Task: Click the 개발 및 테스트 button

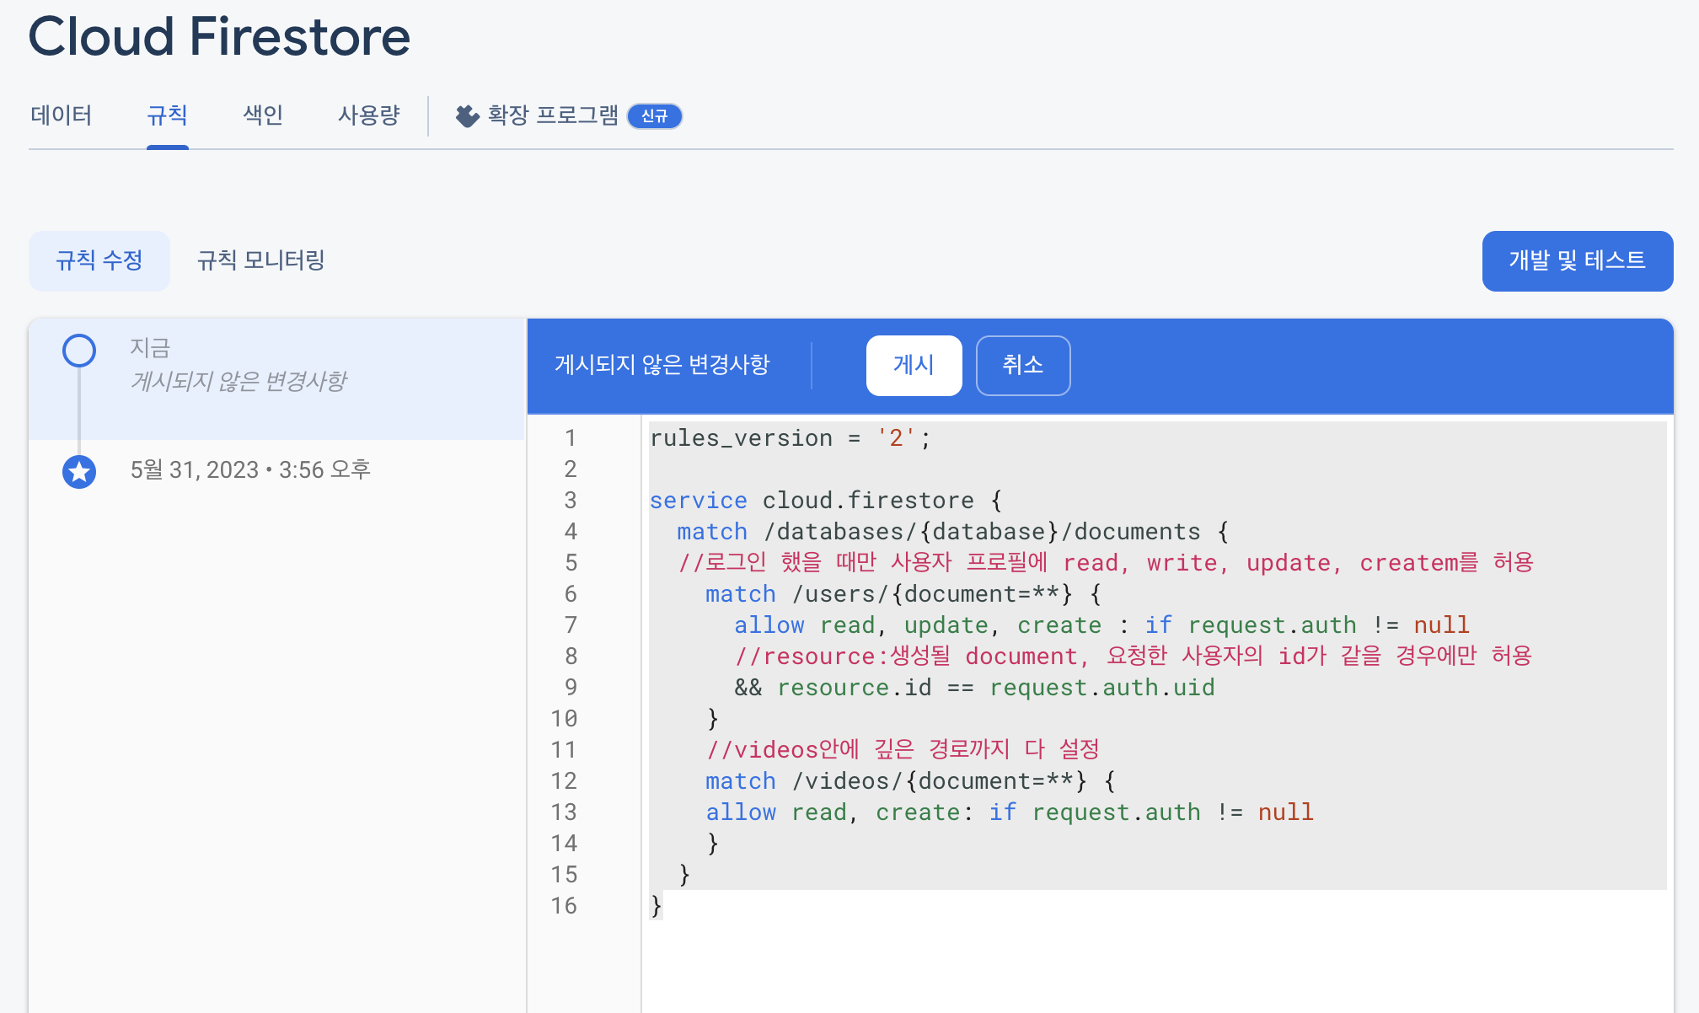Action: (1577, 260)
